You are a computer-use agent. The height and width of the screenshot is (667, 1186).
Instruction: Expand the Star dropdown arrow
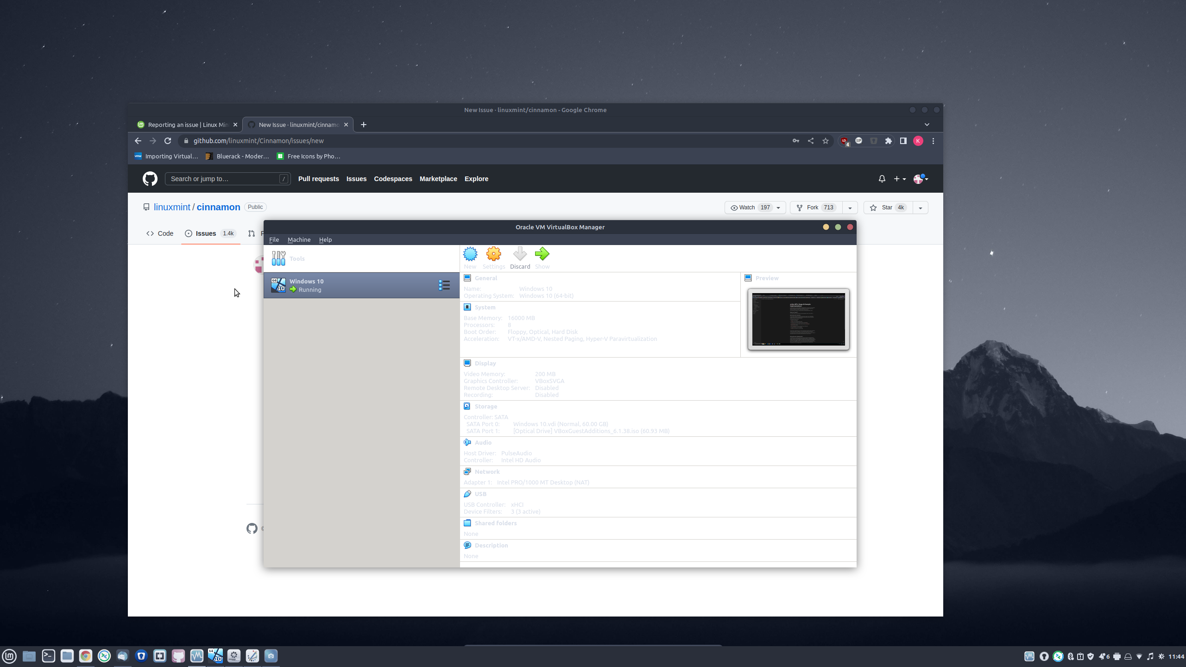pos(920,208)
